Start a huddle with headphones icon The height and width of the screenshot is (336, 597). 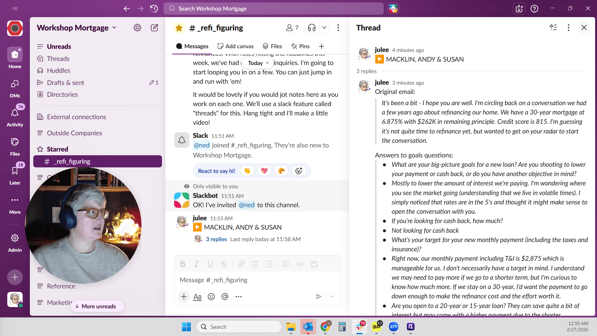pos(312,28)
